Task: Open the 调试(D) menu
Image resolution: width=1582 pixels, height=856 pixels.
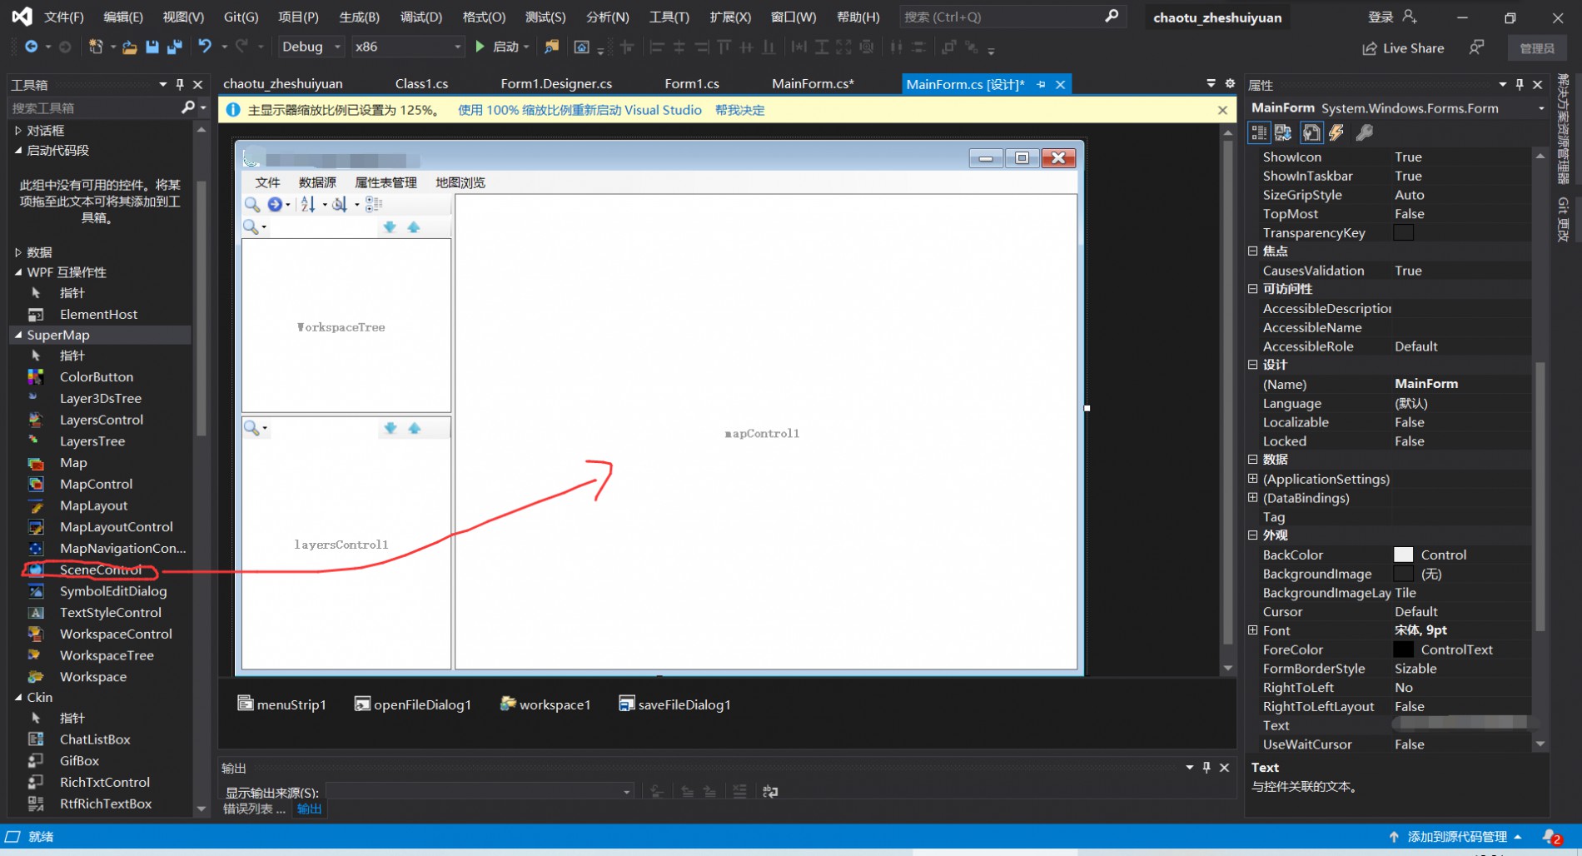Action: click(420, 17)
